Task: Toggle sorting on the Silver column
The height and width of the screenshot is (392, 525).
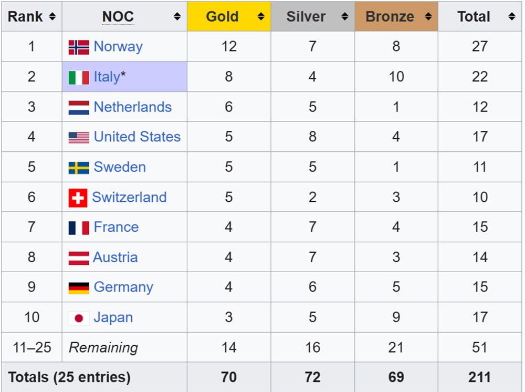Action: 344,16
